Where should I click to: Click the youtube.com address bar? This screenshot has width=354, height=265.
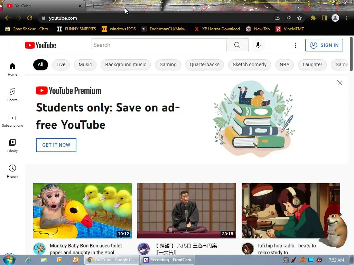pos(156,18)
